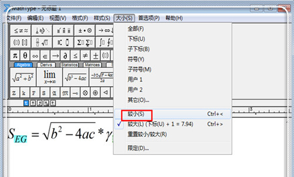
Task: Switch to the Matrices tab
Action: point(92,65)
